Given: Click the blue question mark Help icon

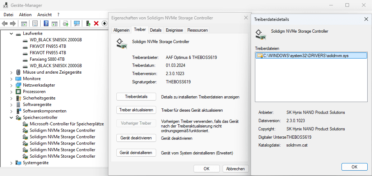Looking at the screenshot, I should click(x=46, y=23).
